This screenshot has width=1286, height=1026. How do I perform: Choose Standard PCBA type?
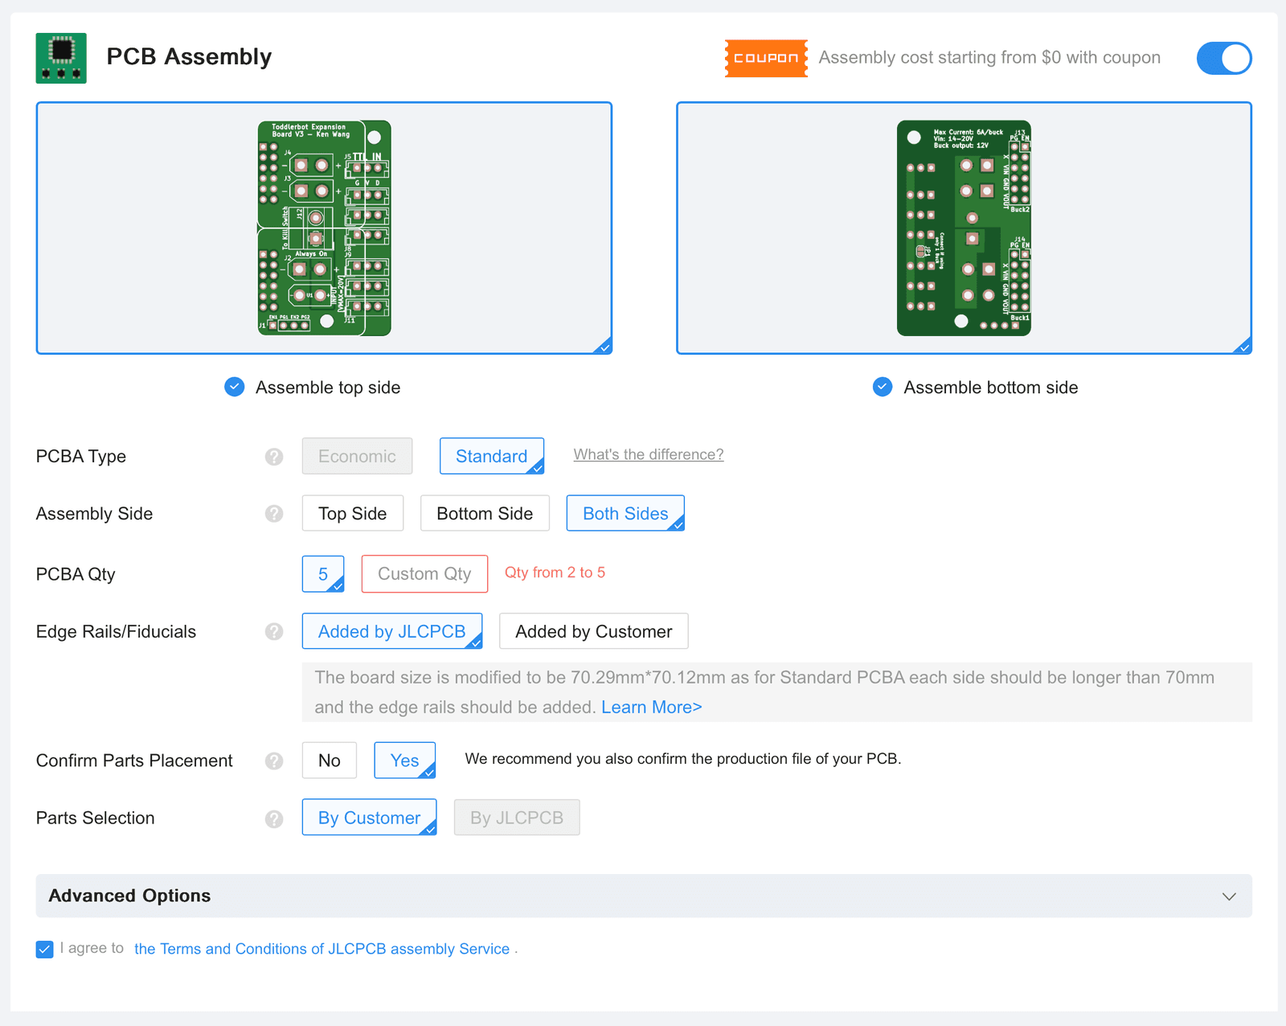pyautogui.click(x=492, y=456)
